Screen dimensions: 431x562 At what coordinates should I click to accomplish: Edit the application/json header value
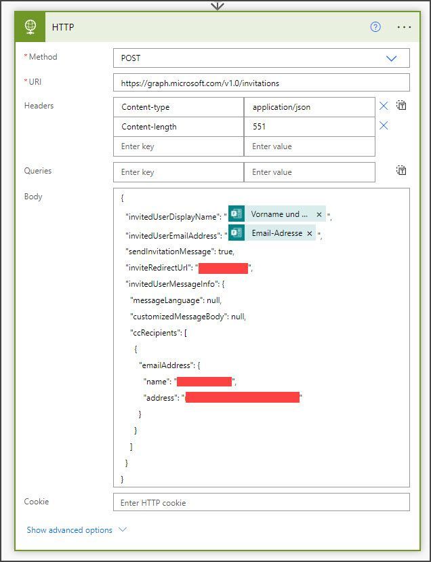(x=310, y=107)
